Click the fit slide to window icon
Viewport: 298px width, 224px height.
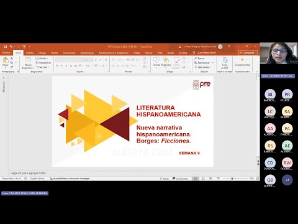257,179
